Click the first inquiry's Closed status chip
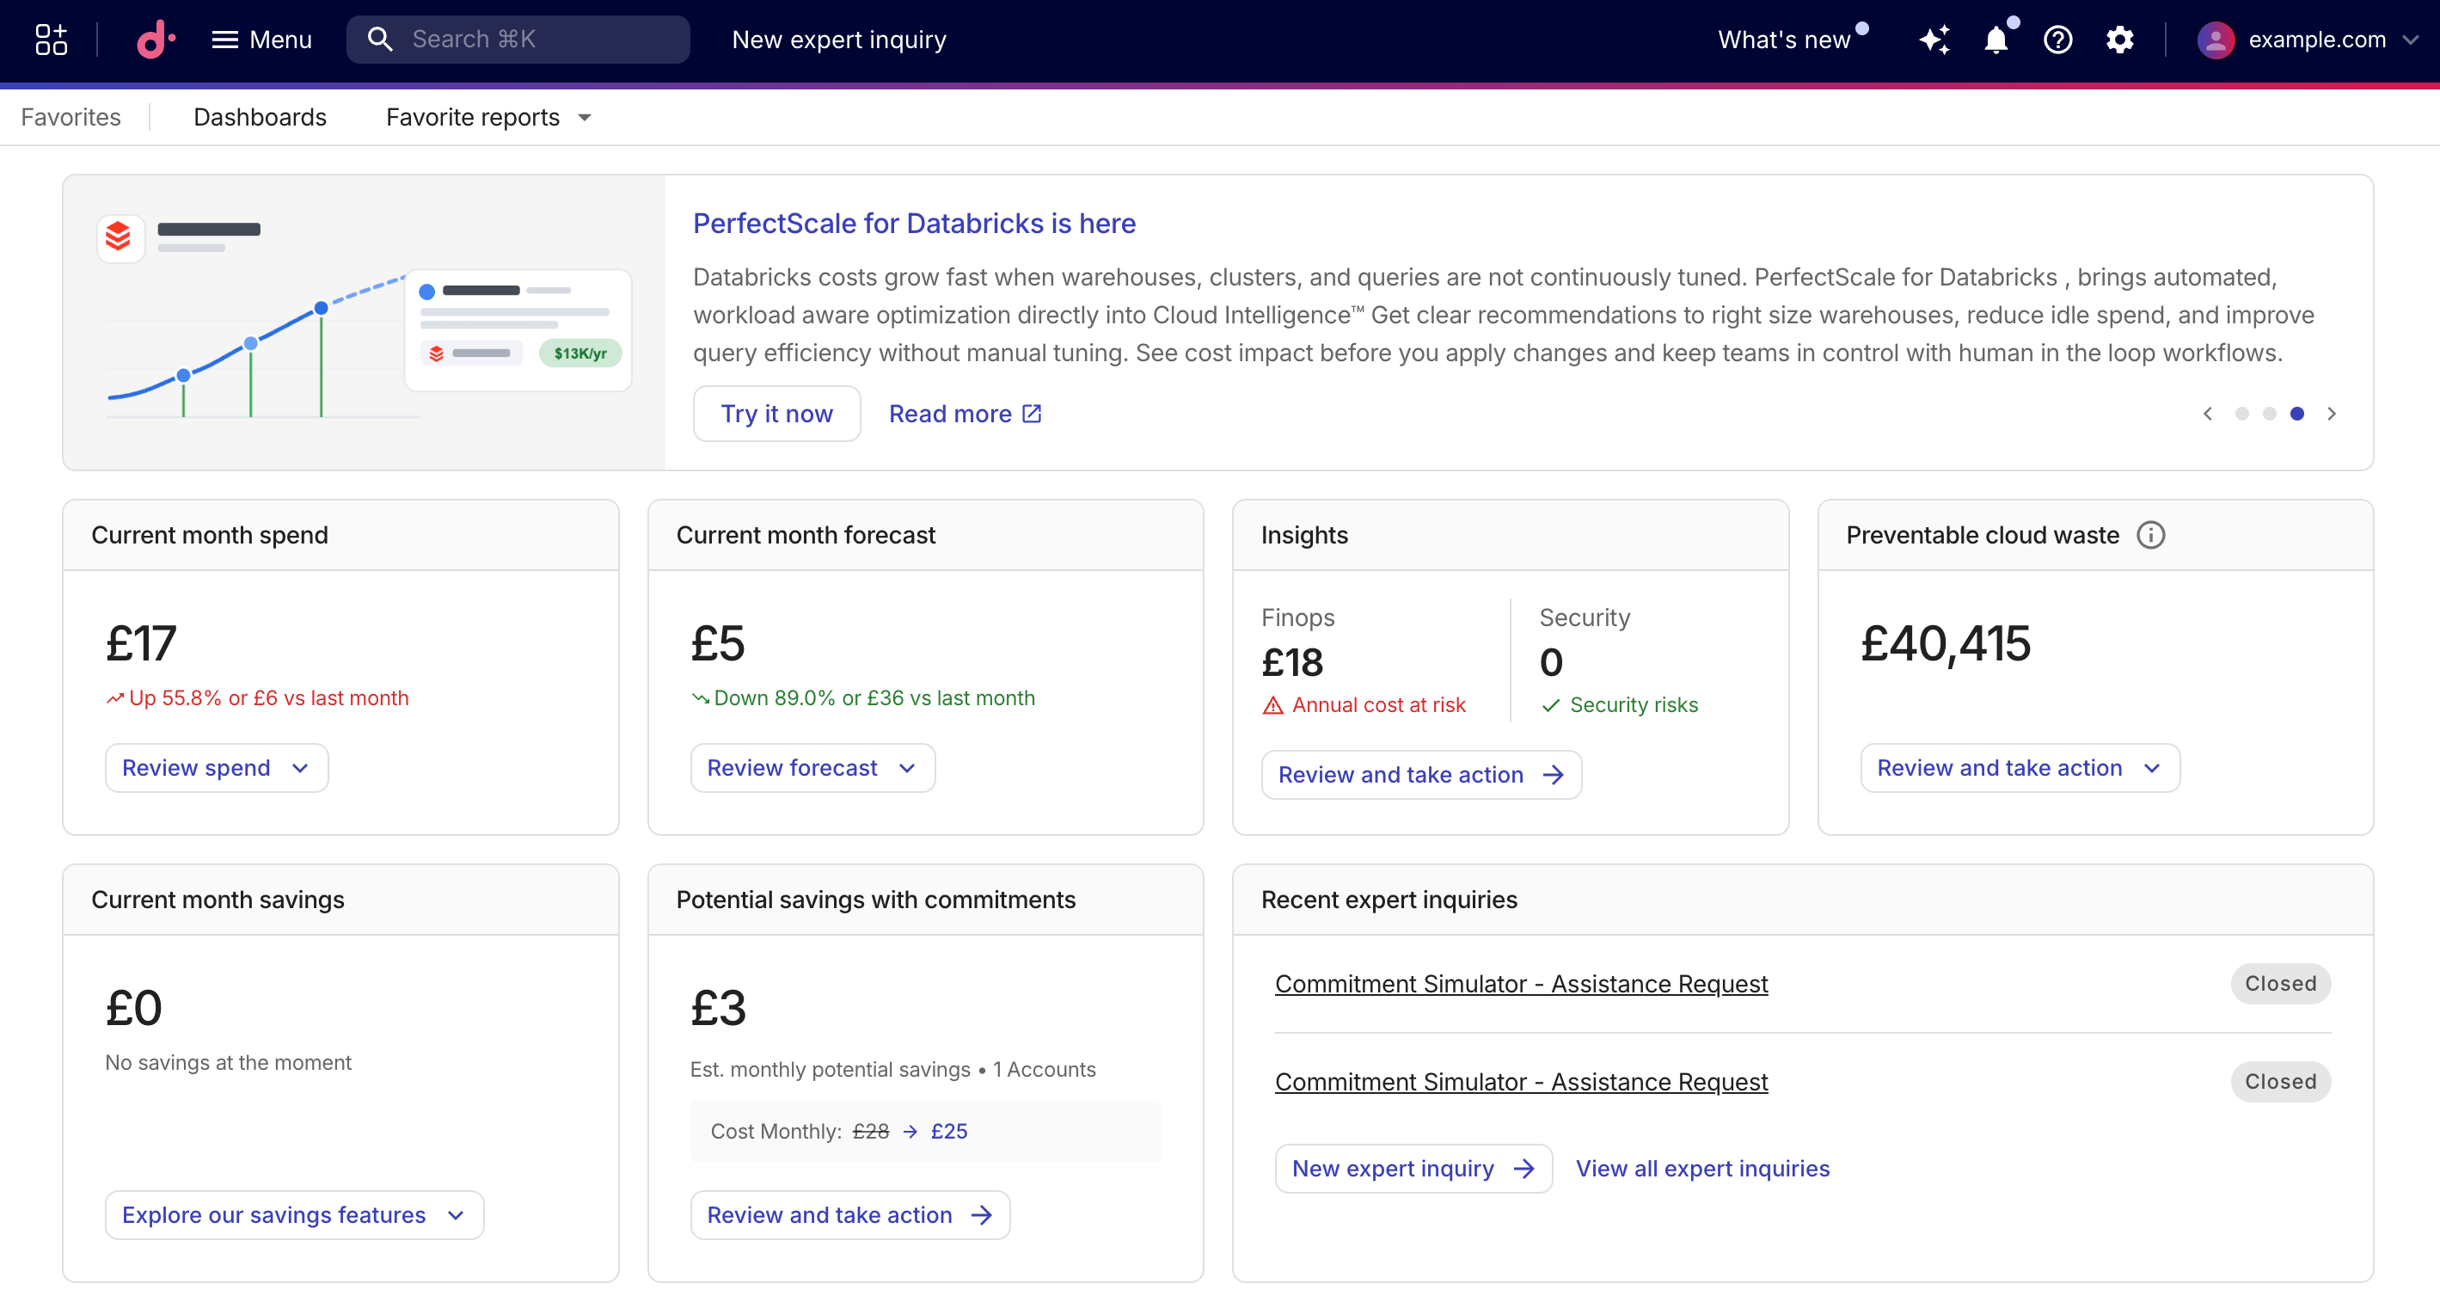Screen dimensions: 2440x1302 point(2280,984)
